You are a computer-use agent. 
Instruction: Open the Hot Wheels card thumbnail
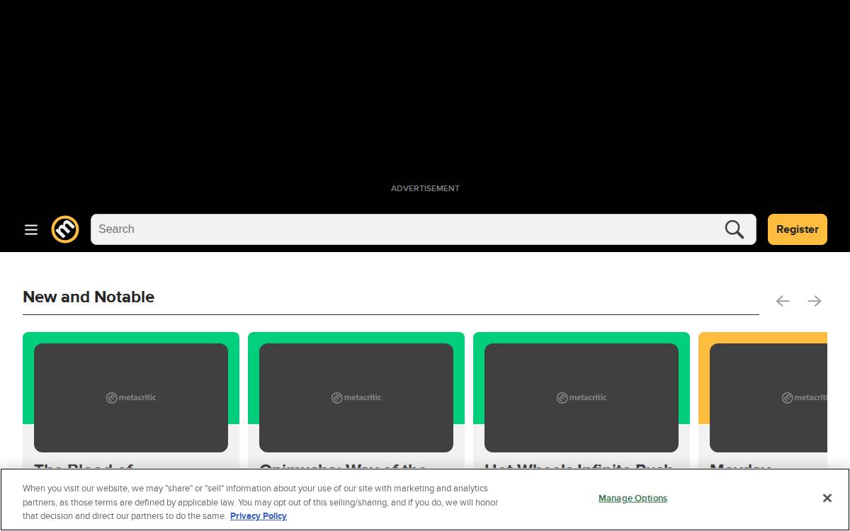tap(582, 398)
